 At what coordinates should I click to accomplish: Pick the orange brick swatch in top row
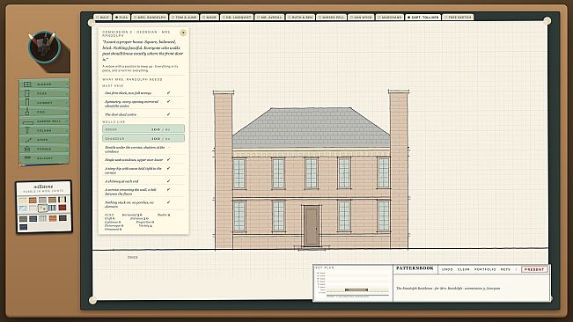coord(33,200)
